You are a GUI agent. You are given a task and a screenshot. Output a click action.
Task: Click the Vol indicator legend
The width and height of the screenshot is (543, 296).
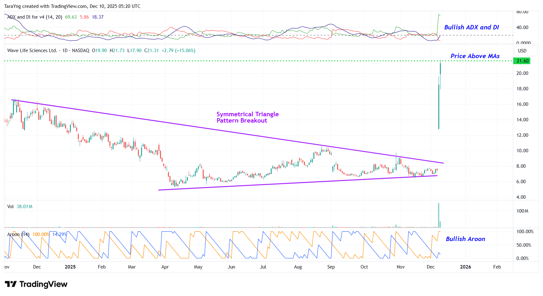pos(10,207)
